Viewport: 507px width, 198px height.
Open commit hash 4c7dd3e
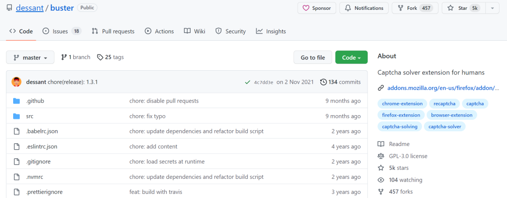pos(263,82)
